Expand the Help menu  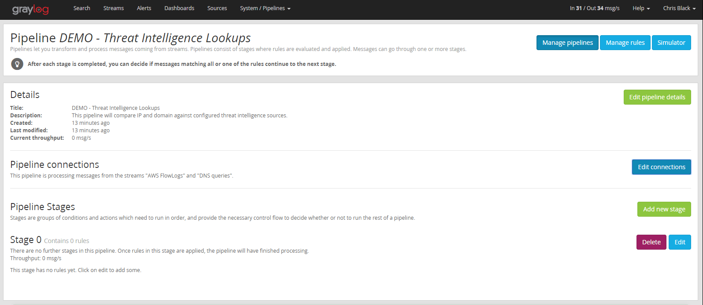(641, 8)
